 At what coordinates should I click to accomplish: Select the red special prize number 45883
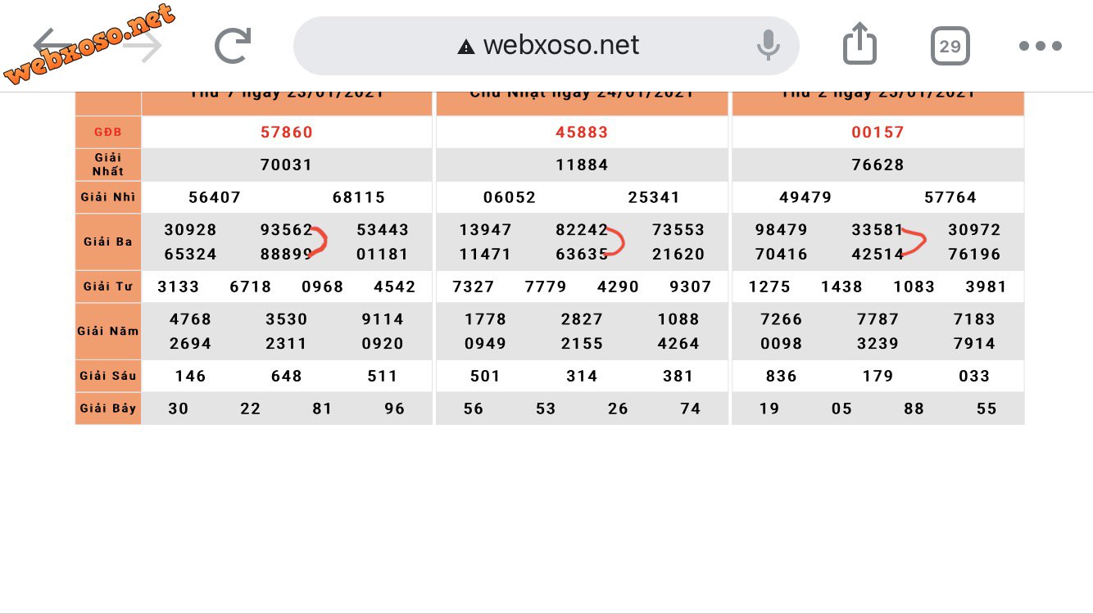(582, 132)
